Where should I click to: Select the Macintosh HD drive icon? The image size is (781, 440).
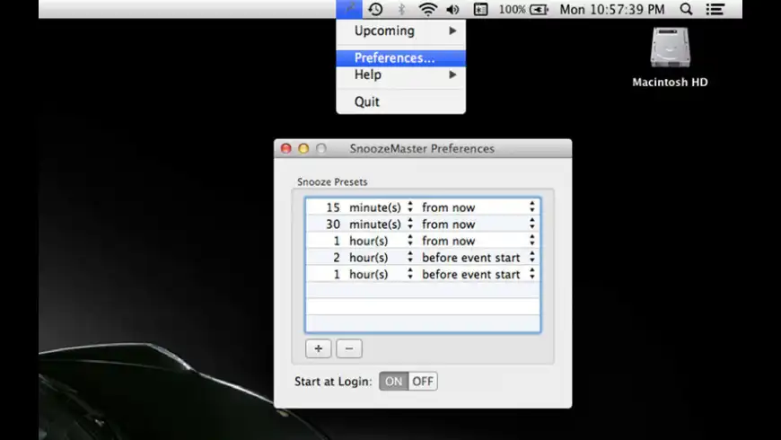[x=670, y=48]
